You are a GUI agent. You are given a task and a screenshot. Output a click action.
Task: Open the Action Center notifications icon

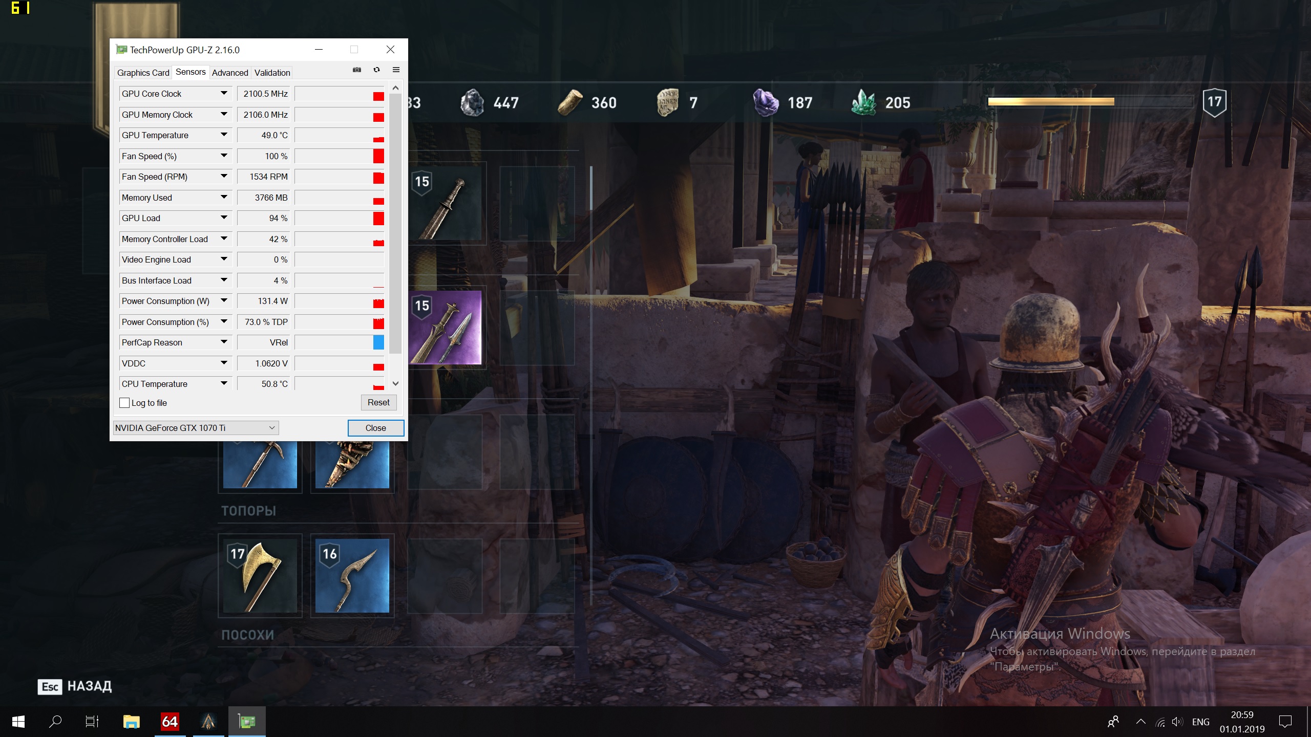pos(1285,722)
